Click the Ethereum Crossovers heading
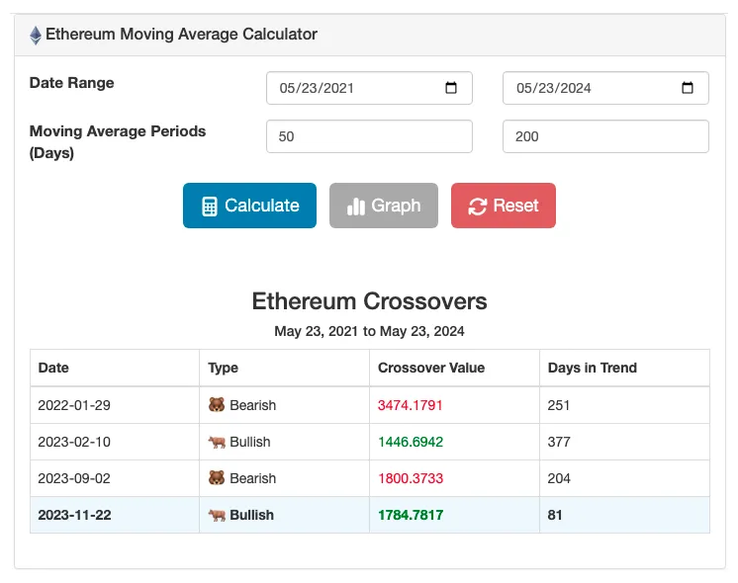The width and height of the screenshot is (738, 583). point(369,301)
